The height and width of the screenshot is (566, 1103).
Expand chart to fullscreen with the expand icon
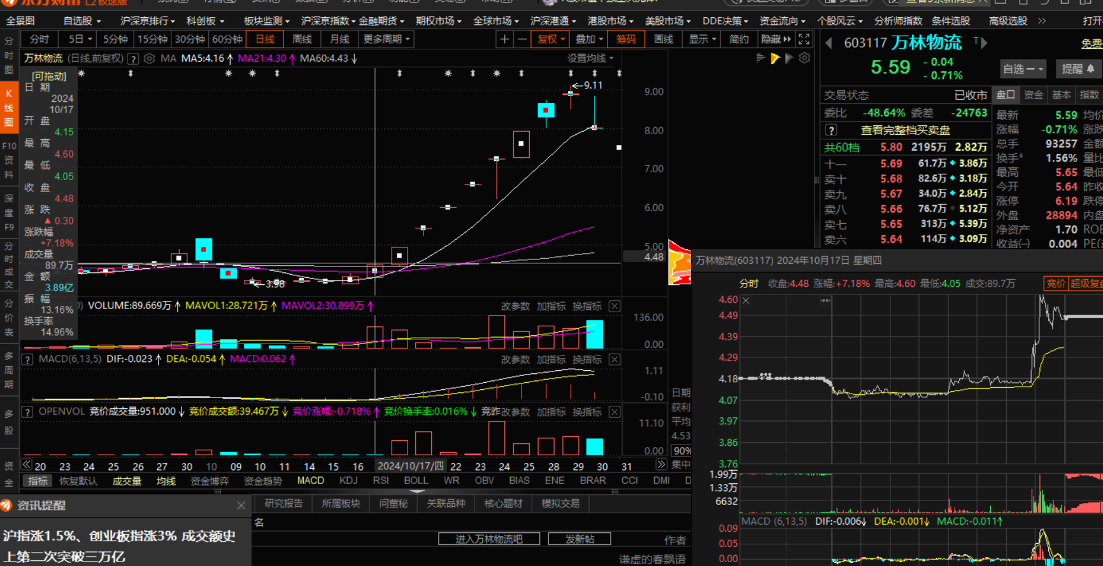804,39
